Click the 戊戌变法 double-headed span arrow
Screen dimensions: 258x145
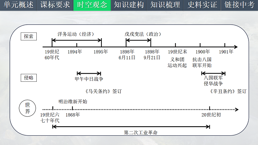coord(138,41)
